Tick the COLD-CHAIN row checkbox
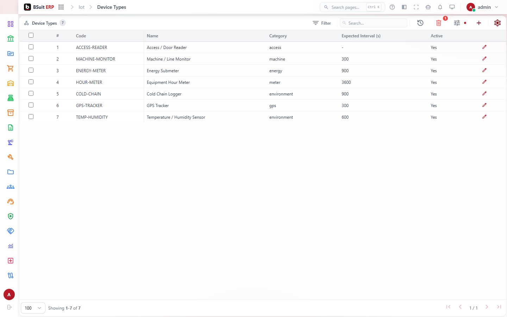Image resolution: width=507 pixels, height=317 pixels. [x=31, y=93]
